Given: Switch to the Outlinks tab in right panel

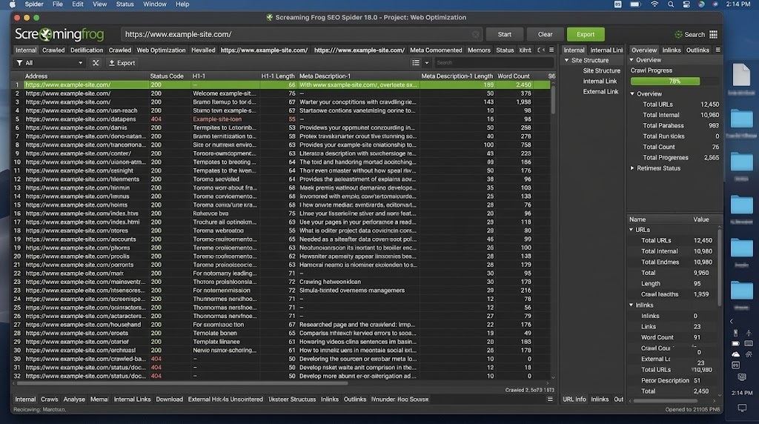Looking at the screenshot, I should pyautogui.click(x=697, y=50).
